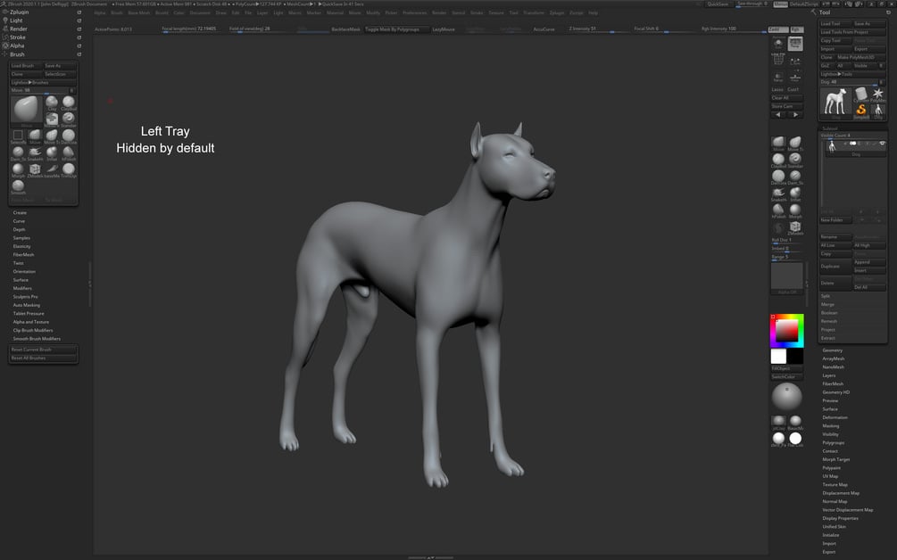897x560 pixels.
Task: Click the QuickSave button
Action: (718, 4)
